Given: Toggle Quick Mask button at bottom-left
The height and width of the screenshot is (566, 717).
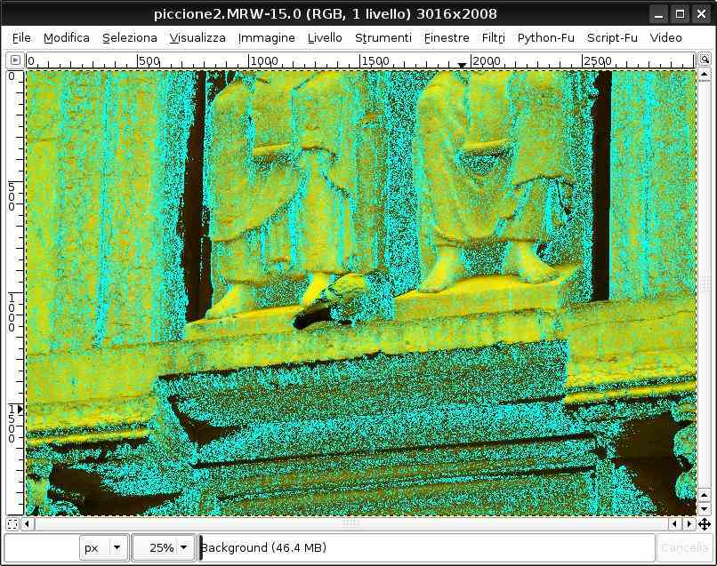Looking at the screenshot, I should [12, 524].
